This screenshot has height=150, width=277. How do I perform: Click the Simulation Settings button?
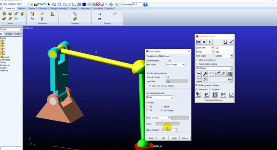click(215, 100)
